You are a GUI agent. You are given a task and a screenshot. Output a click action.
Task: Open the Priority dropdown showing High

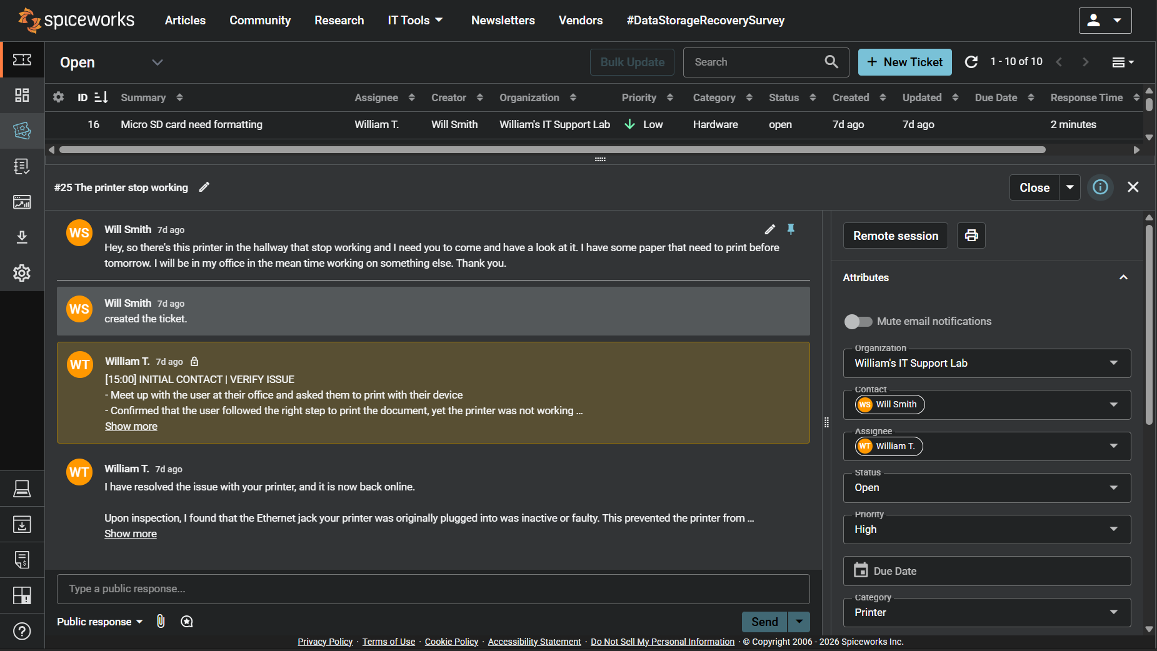[986, 529]
